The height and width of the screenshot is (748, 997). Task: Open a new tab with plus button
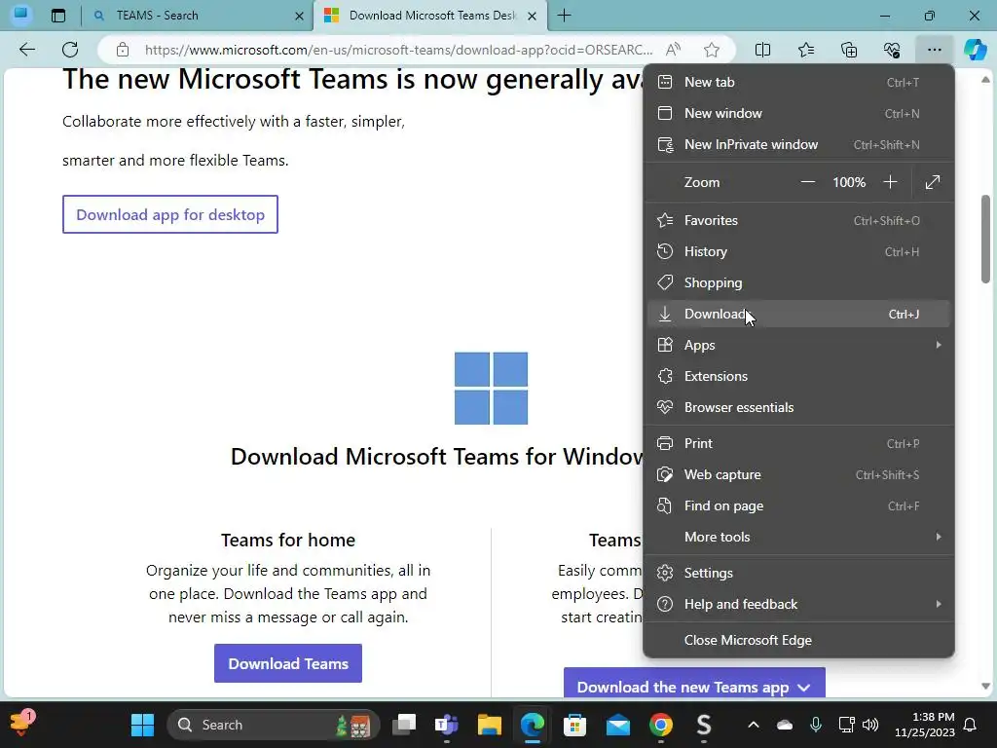point(564,16)
